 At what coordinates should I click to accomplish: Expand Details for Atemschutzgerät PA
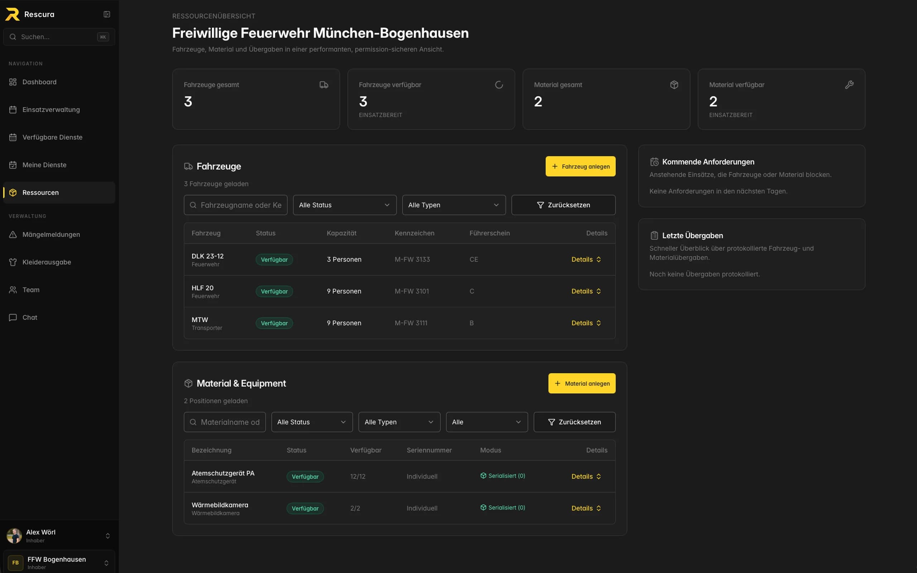pyautogui.click(x=586, y=477)
